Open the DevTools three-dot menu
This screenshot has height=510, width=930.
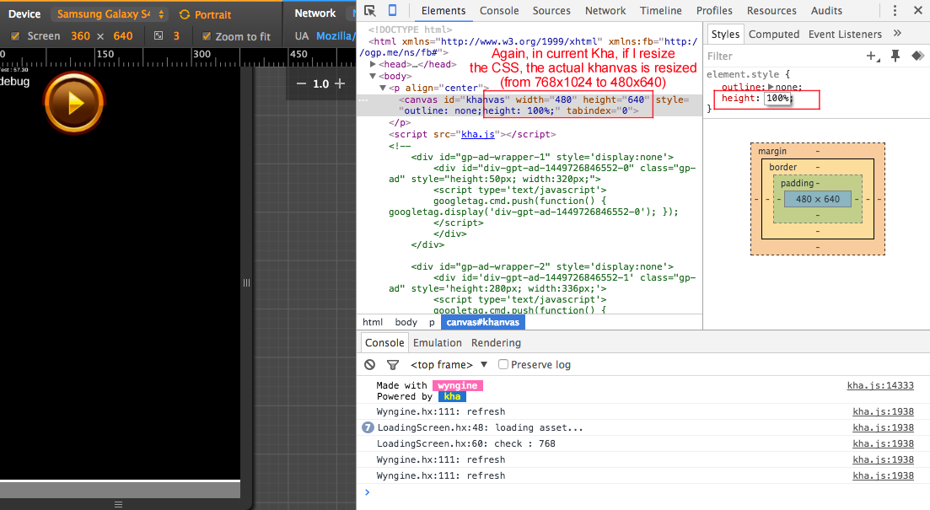pyautogui.click(x=895, y=11)
